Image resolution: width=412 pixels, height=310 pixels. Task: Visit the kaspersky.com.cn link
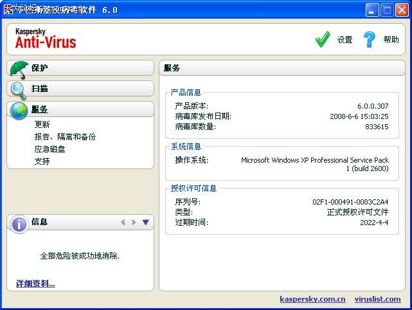click(312, 299)
